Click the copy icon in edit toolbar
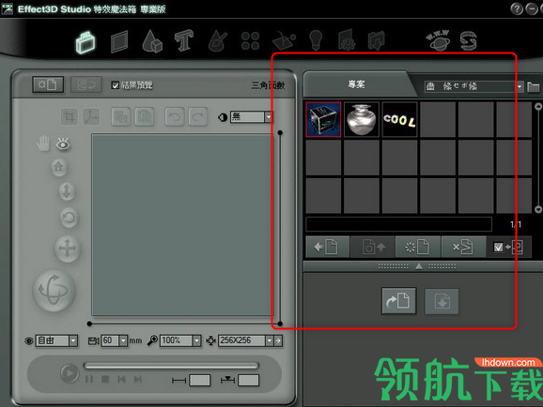Viewport: 543px width, 407px height. coord(121,116)
